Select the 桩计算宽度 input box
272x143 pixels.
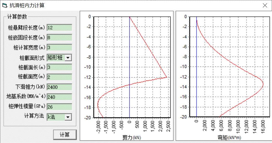pos(59,47)
